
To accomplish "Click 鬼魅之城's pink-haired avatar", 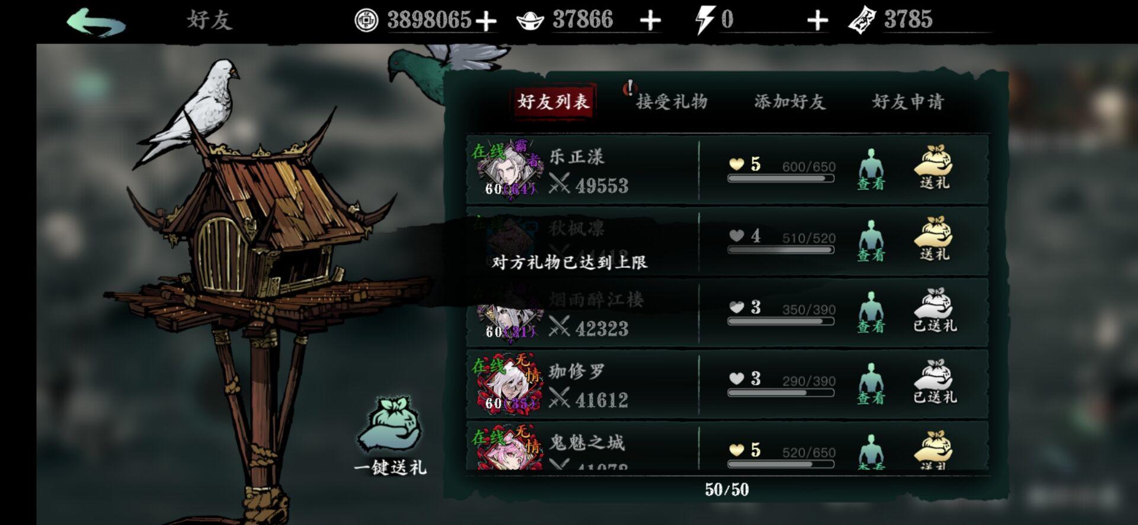I will click(509, 449).
